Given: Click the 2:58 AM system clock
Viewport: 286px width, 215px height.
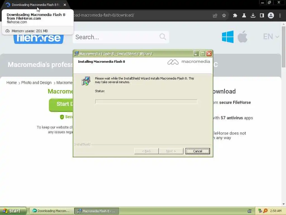Looking at the screenshot, I should point(276,211).
